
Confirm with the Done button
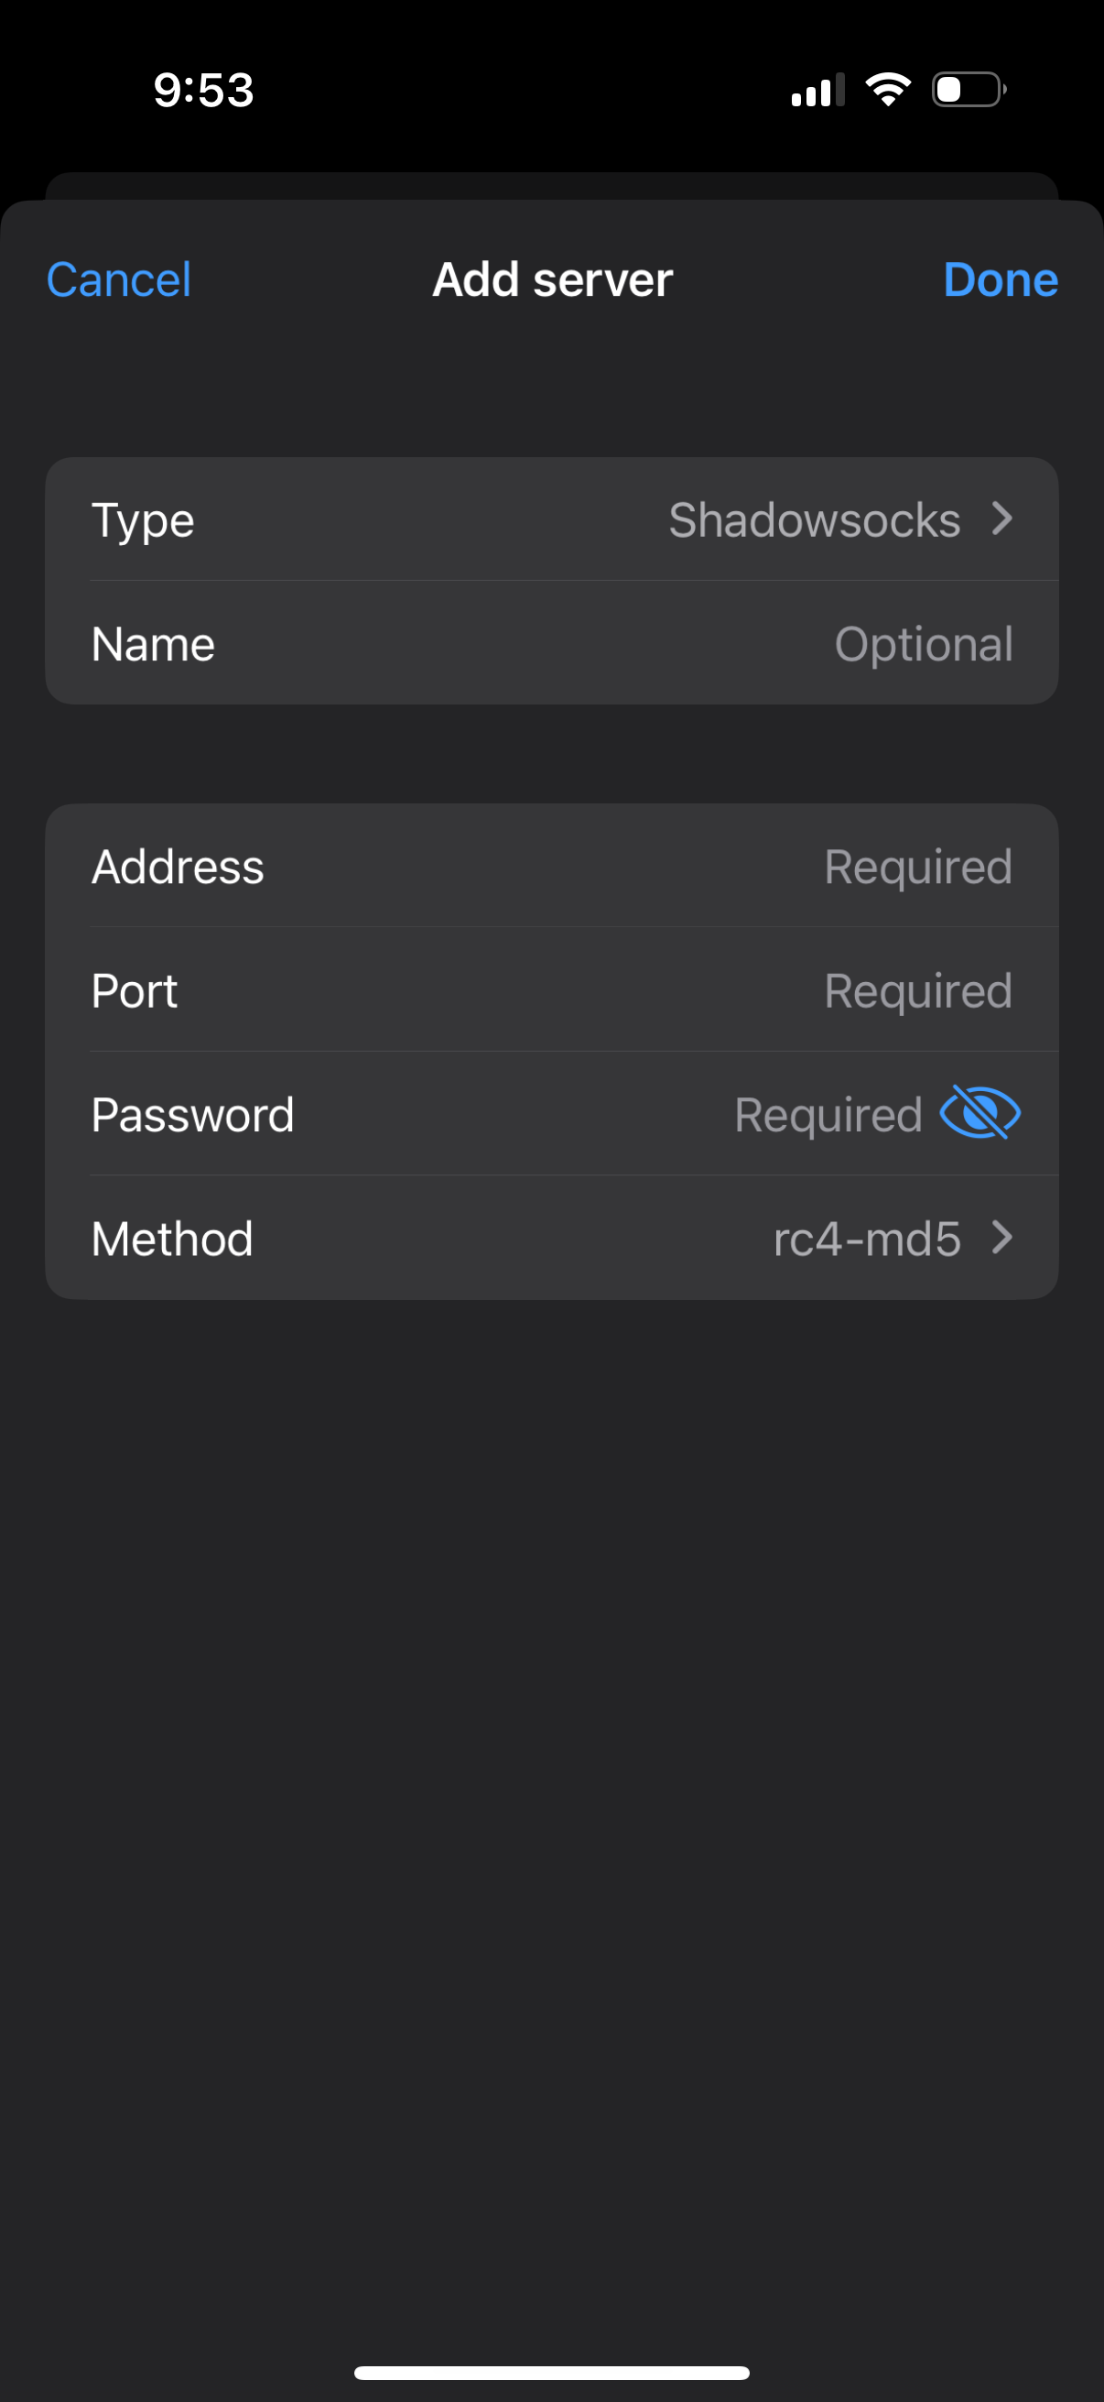(x=999, y=278)
